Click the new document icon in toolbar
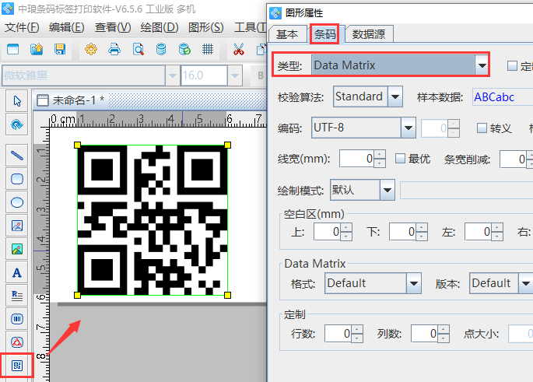The width and height of the screenshot is (533, 382). click(x=13, y=50)
